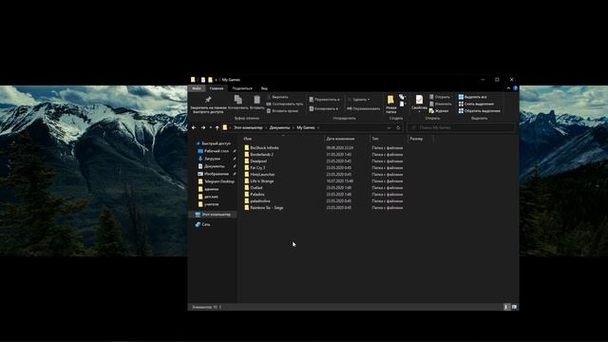Viewport: 608px width, 342px height.
Task: Select the Life Is Strange folder name
Action: pos(262,181)
